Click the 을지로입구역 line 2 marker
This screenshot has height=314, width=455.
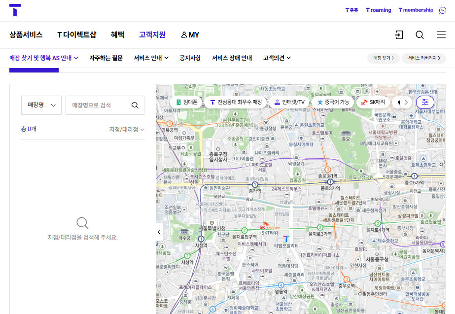pos(245,230)
